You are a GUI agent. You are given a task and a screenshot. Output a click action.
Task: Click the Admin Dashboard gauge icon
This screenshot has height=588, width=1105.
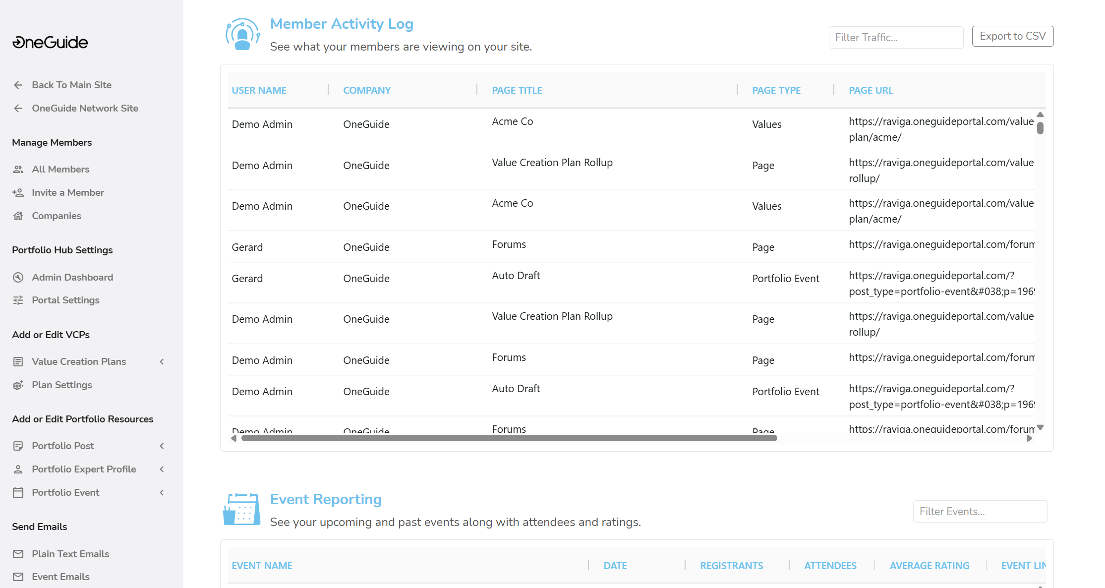[18, 277]
